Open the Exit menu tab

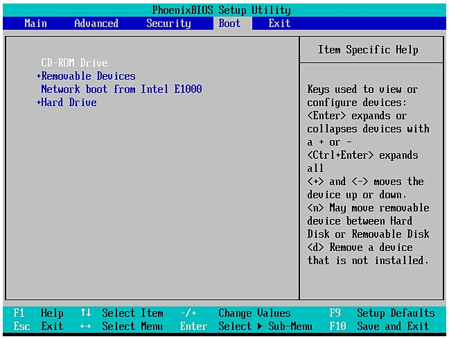point(279,24)
